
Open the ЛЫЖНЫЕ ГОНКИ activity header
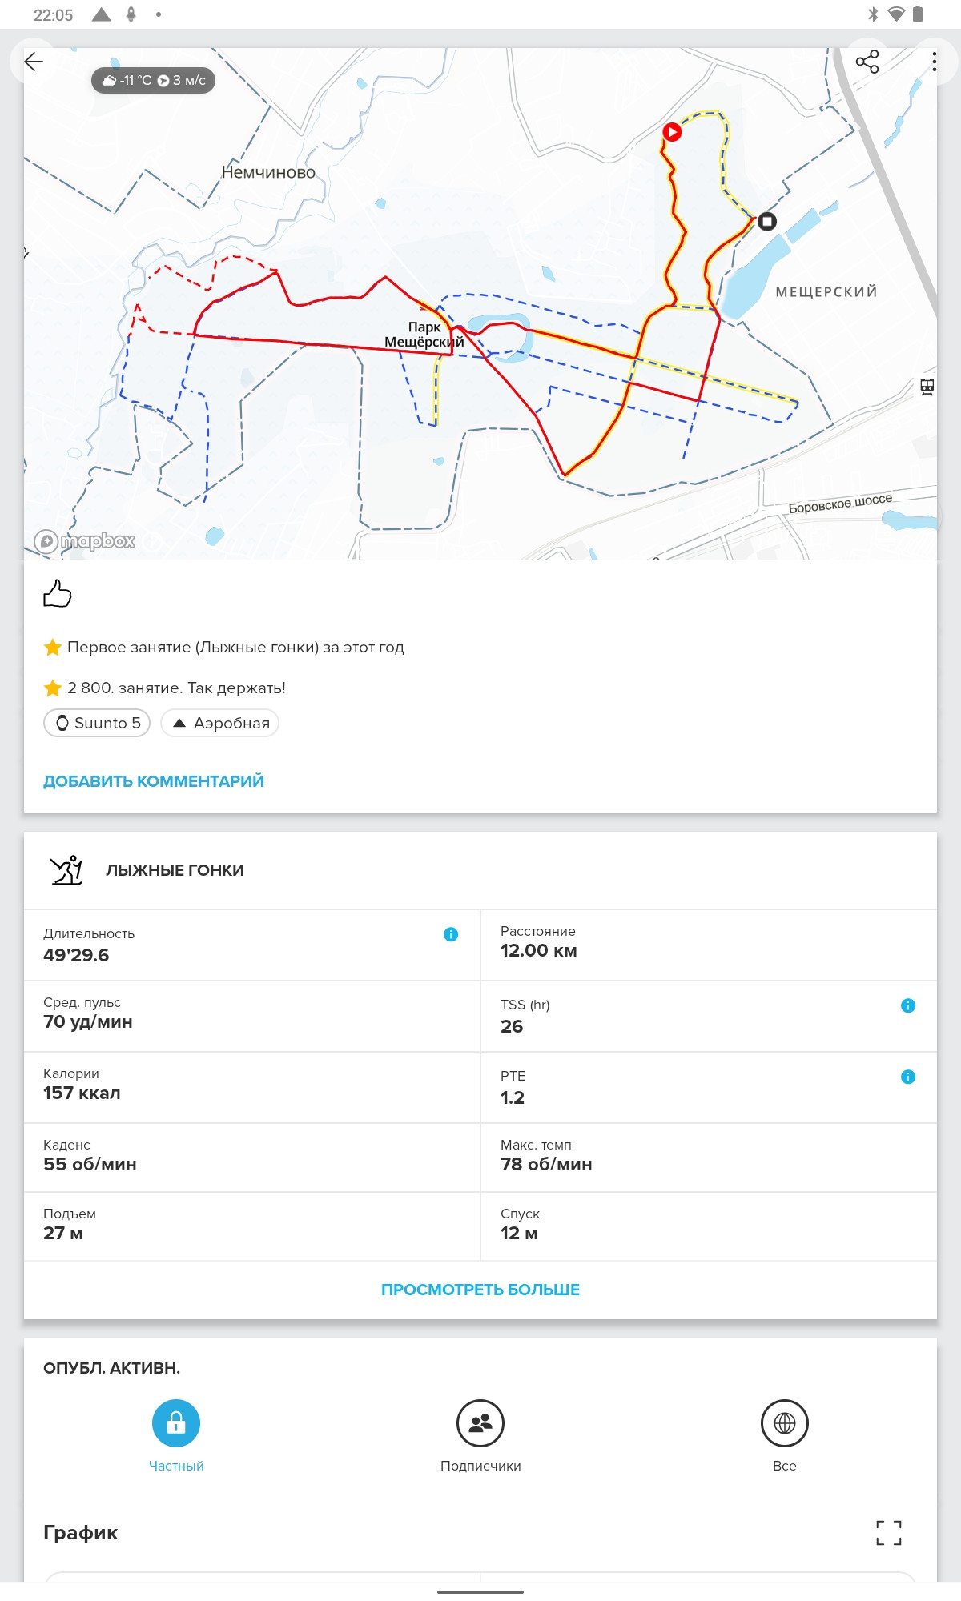(480, 870)
